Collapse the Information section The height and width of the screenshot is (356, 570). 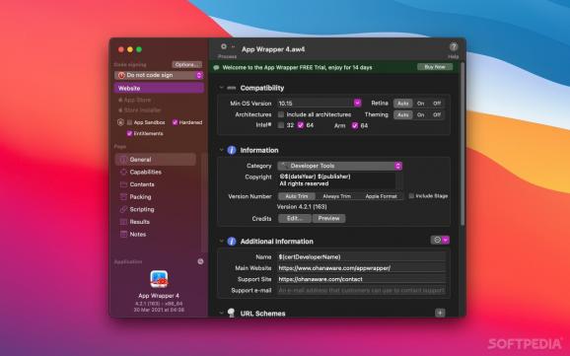click(221, 150)
